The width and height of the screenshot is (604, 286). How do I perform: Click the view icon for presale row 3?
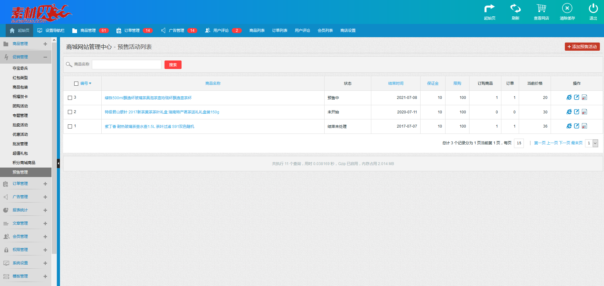tap(569, 97)
